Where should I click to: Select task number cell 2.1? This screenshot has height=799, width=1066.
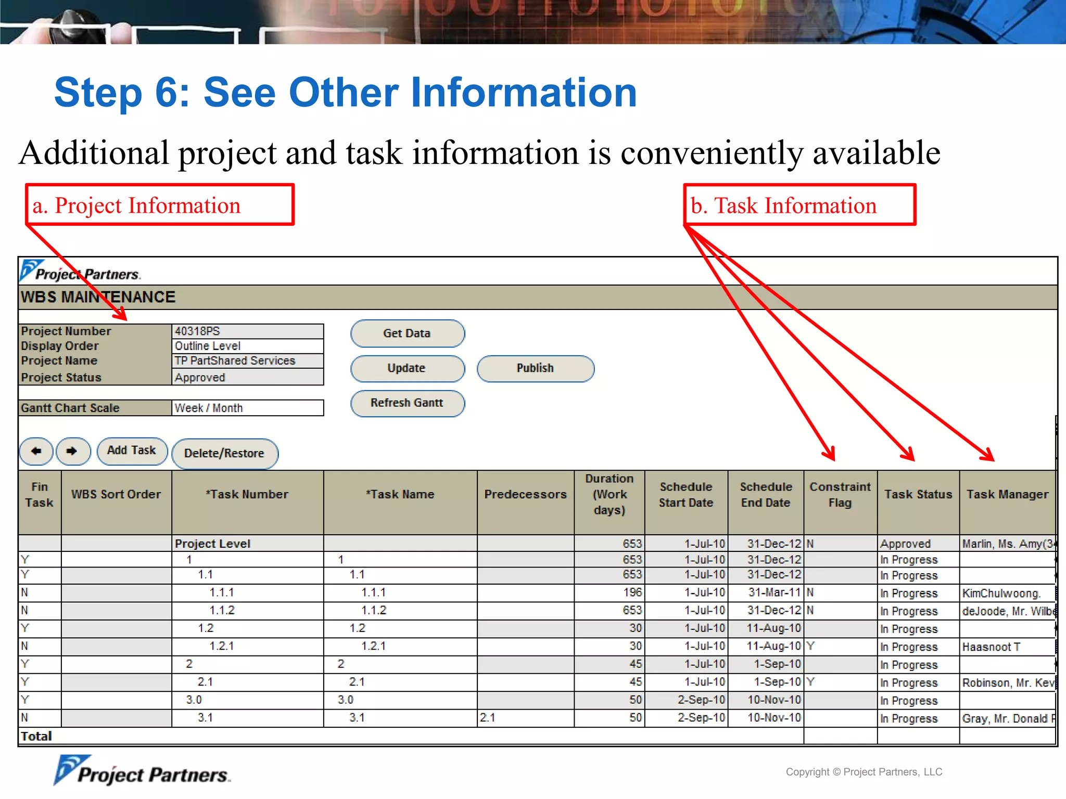(x=248, y=682)
